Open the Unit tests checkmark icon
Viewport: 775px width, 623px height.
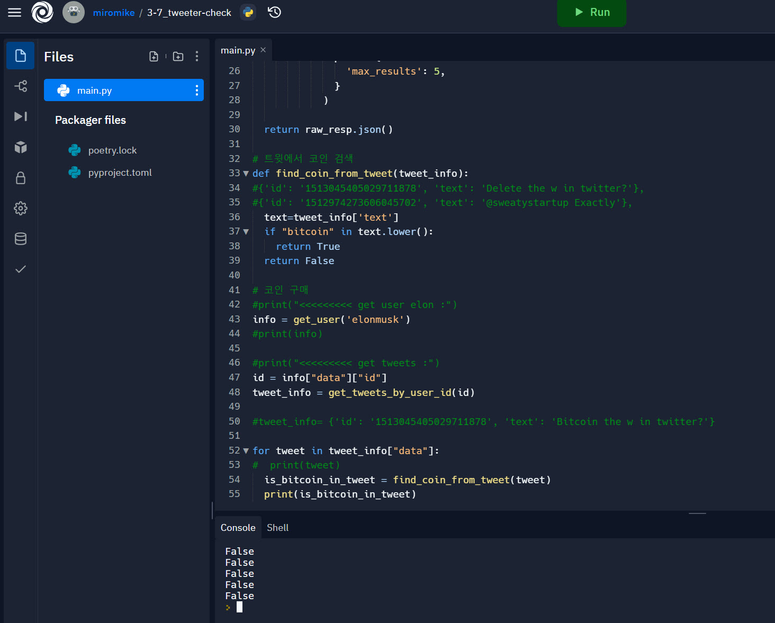coord(21,269)
